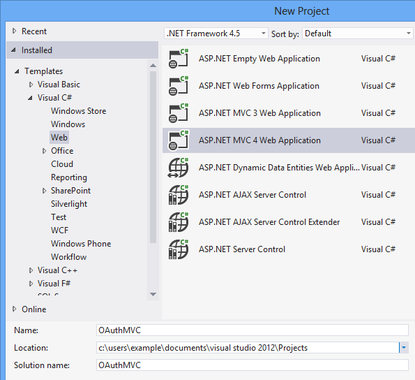Click the template tree scrollbar thumb
This screenshot has height=380, width=415.
(153, 157)
